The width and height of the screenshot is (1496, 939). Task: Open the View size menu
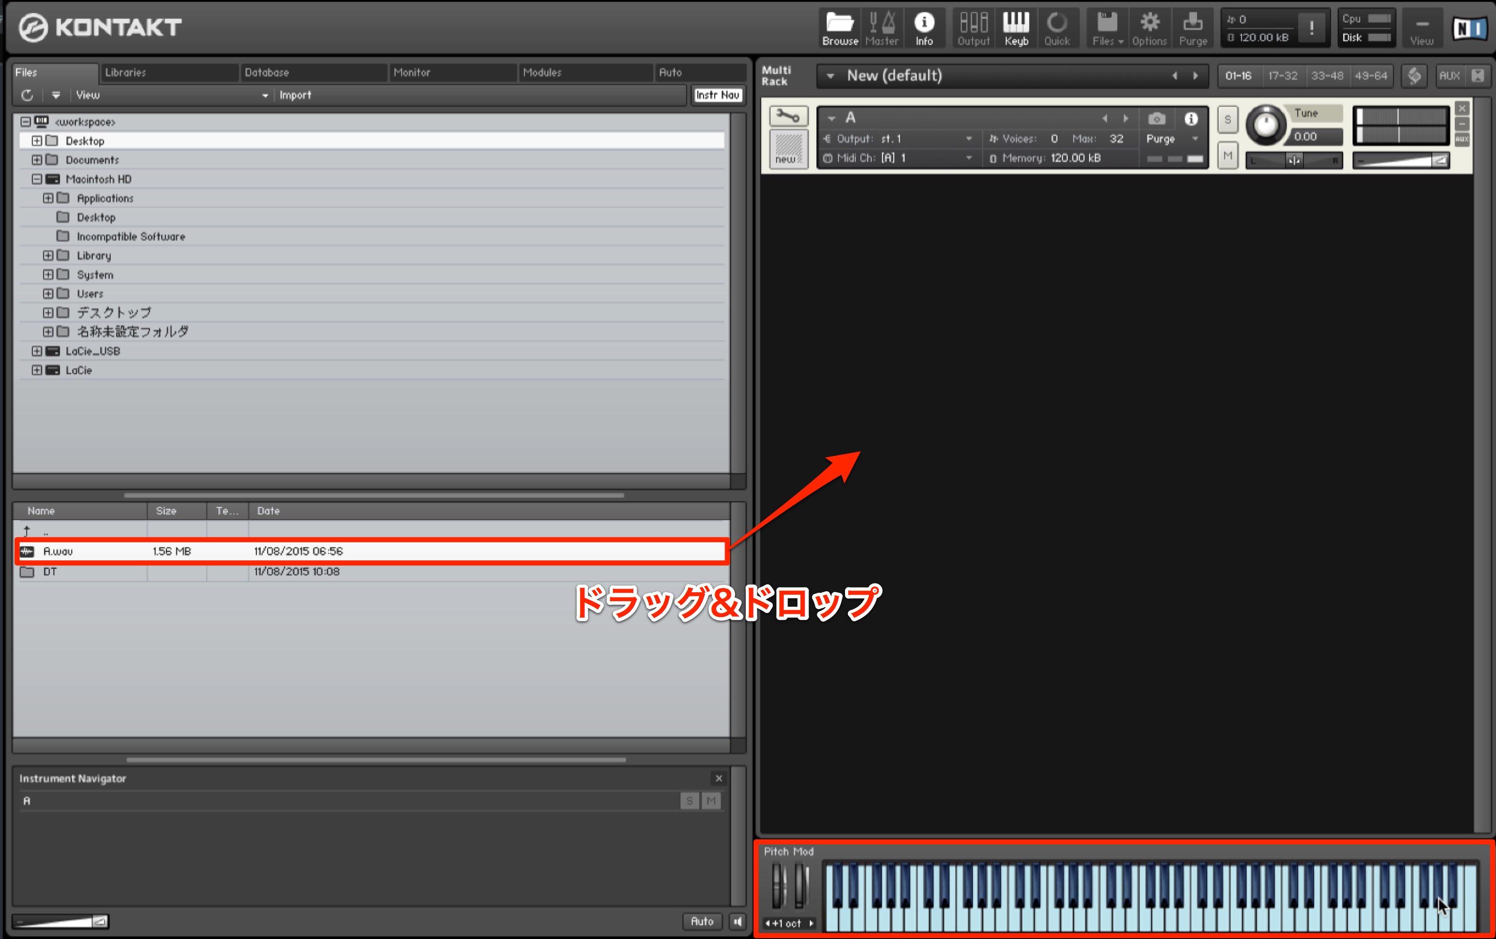pyautogui.click(x=1421, y=29)
